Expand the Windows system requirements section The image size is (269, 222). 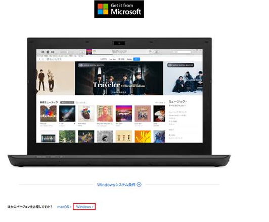(119, 184)
